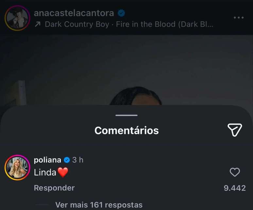Like poliana's comment with the heart
Screen dimensions: 253x210
235,172
